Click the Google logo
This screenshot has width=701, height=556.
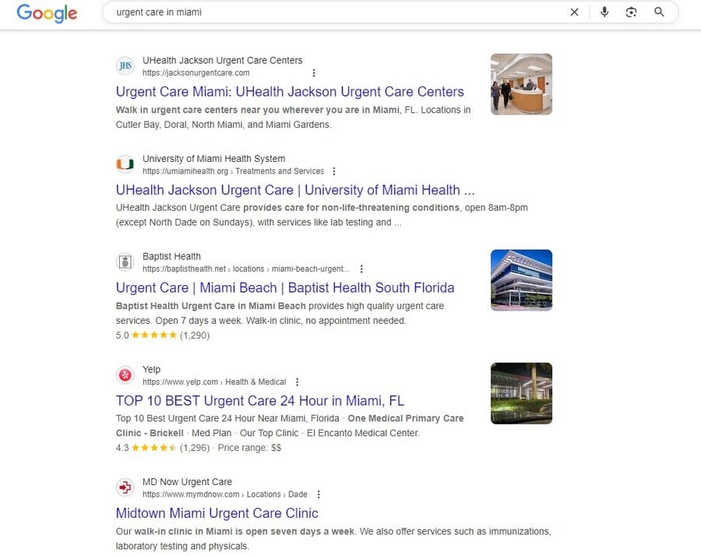(47, 13)
